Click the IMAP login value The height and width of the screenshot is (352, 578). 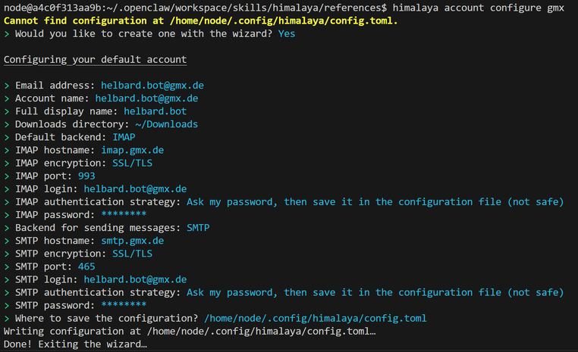[135, 189]
